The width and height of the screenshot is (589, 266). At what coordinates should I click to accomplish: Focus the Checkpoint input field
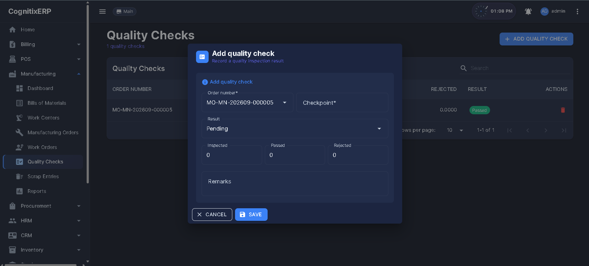(342, 103)
